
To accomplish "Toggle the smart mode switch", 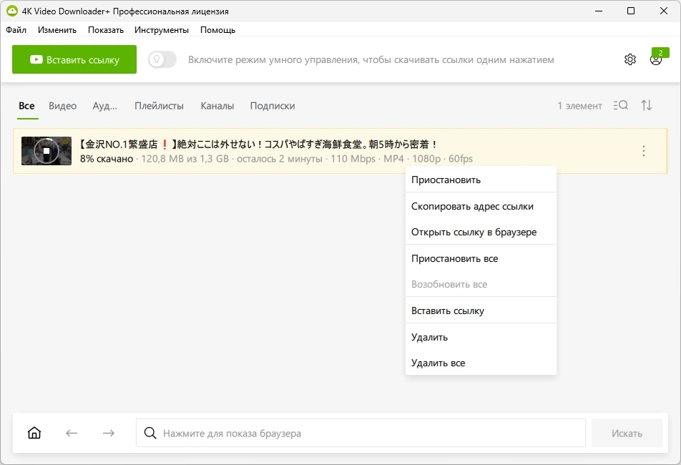I will click(162, 59).
